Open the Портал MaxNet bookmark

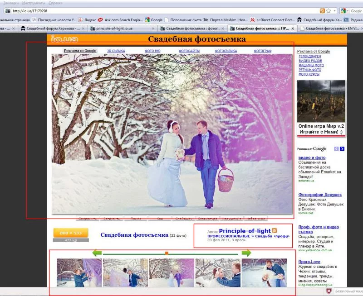tap(226, 20)
